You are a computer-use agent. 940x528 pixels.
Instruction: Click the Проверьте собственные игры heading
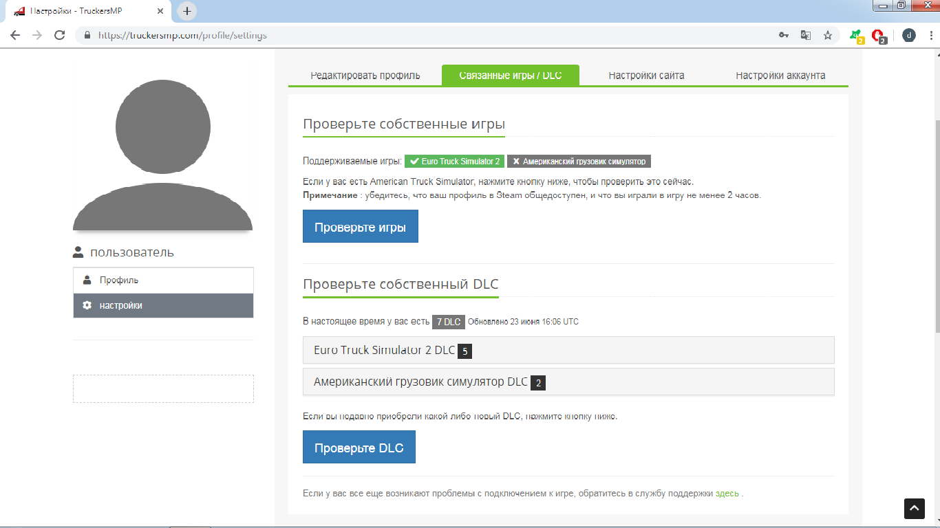404,124
